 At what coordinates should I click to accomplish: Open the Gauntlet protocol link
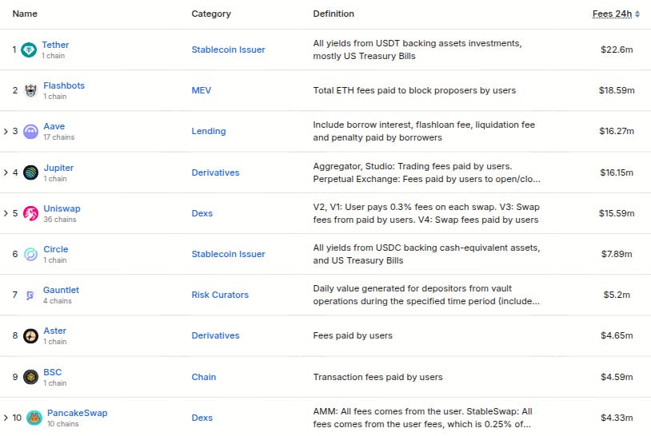click(x=61, y=290)
